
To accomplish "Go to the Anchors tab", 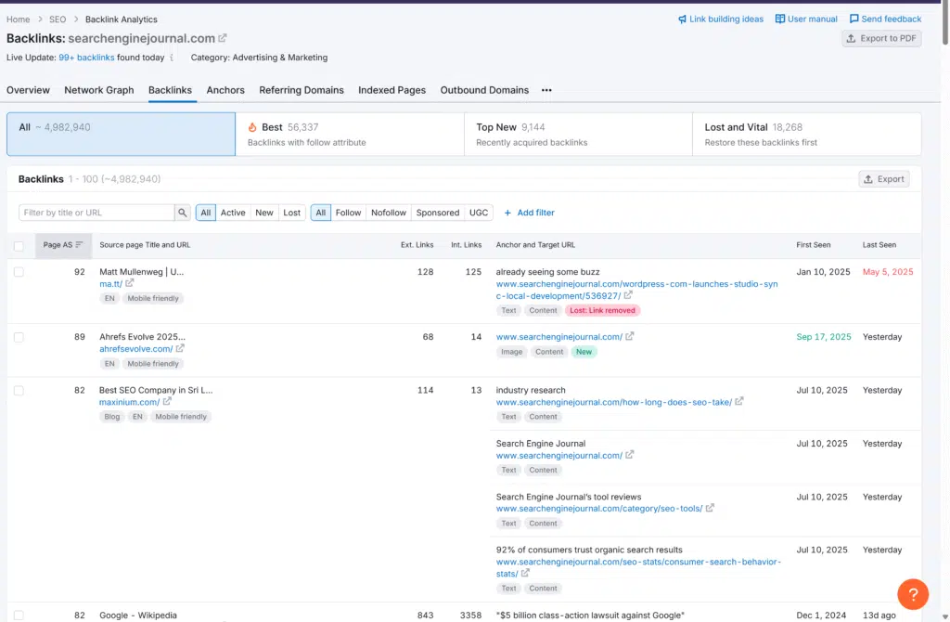I will (x=225, y=90).
